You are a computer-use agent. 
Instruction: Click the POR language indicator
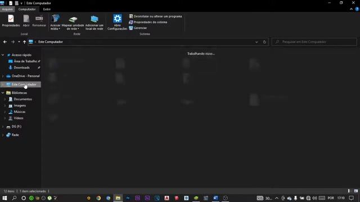point(331,198)
